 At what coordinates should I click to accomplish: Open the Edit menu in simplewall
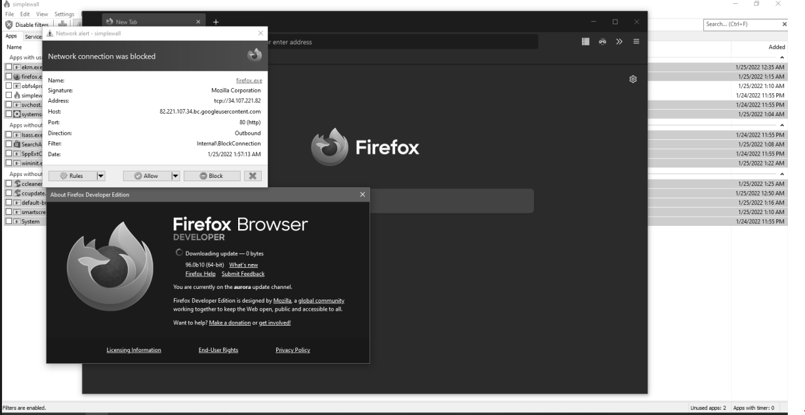point(25,14)
